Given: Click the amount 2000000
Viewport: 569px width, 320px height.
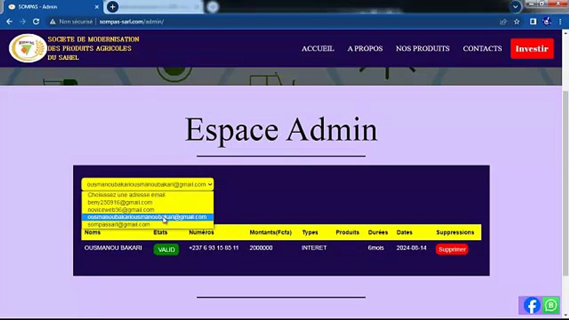Looking at the screenshot, I should [261, 248].
